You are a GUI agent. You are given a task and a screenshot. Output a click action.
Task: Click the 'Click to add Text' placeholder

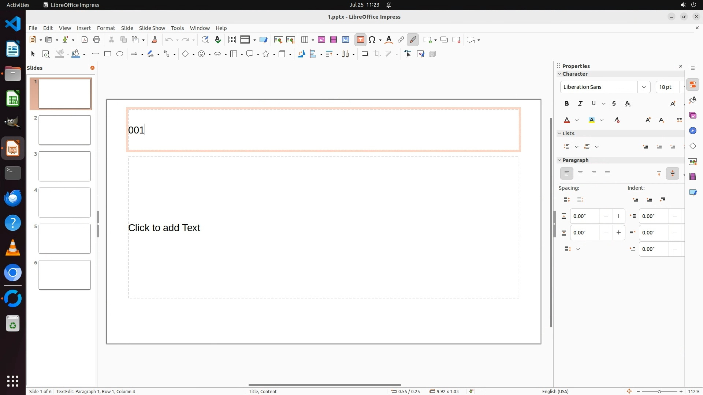click(x=164, y=228)
